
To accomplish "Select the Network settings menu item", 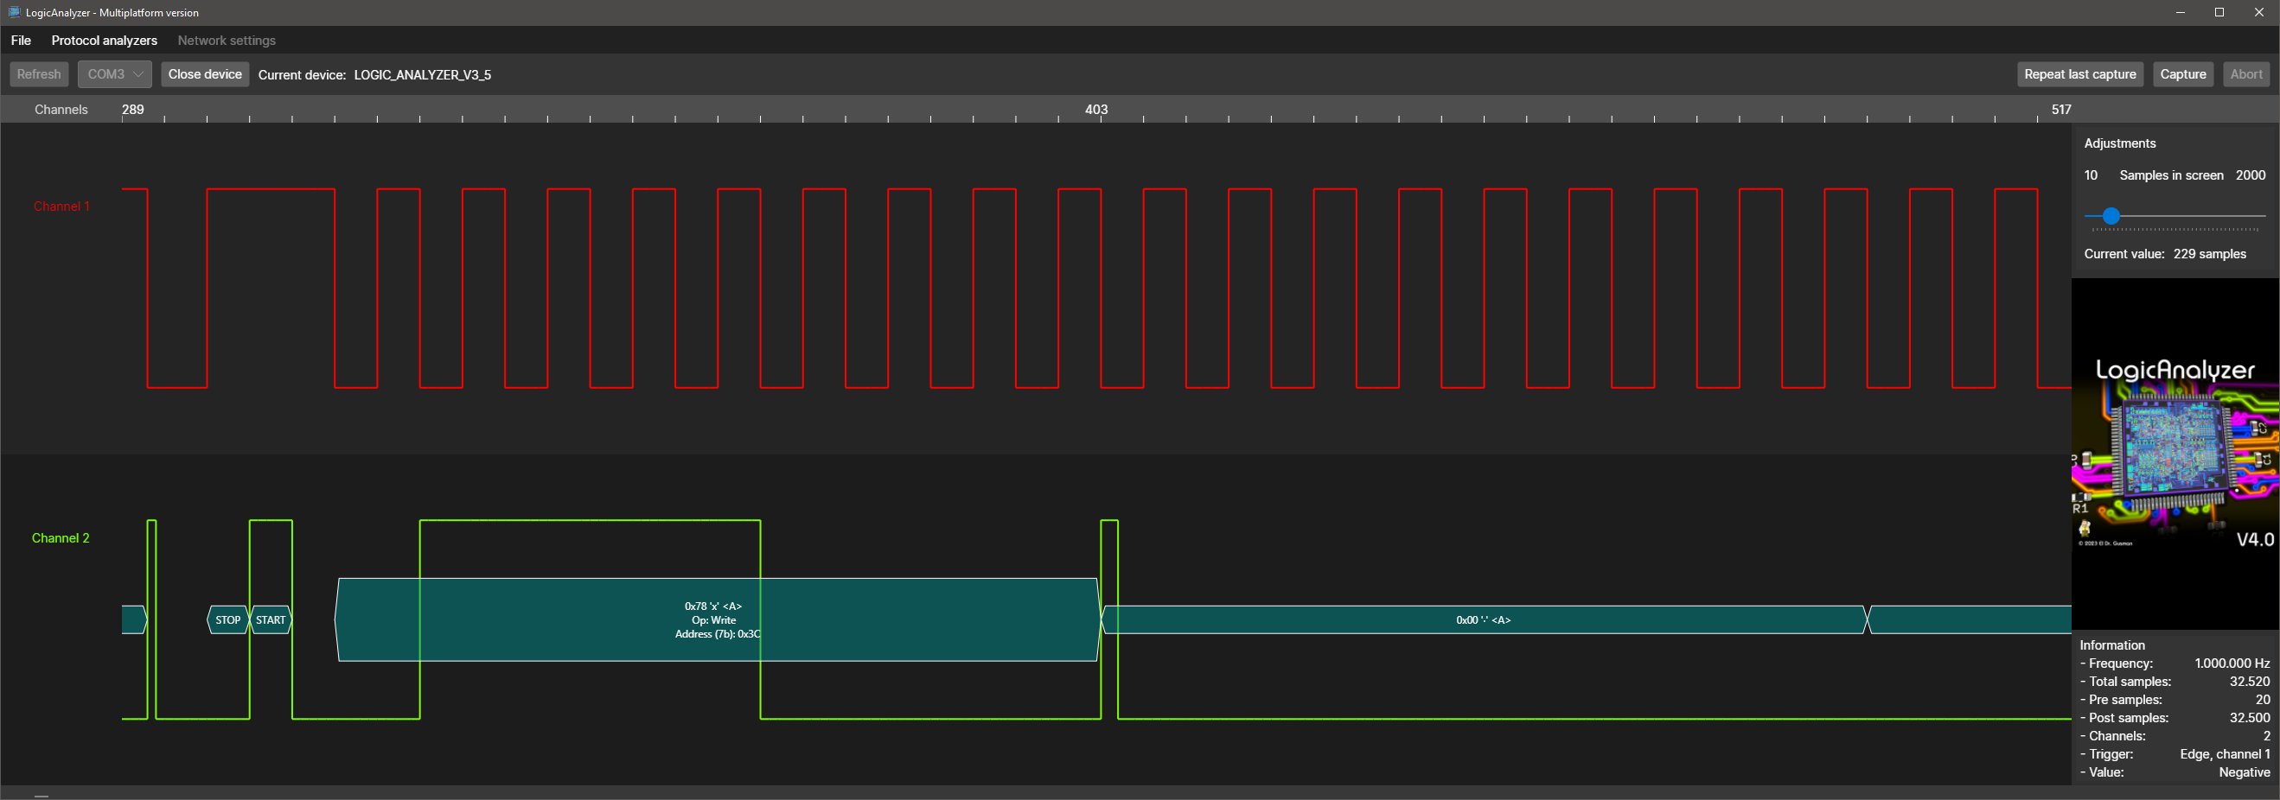I will tap(226, 41).
